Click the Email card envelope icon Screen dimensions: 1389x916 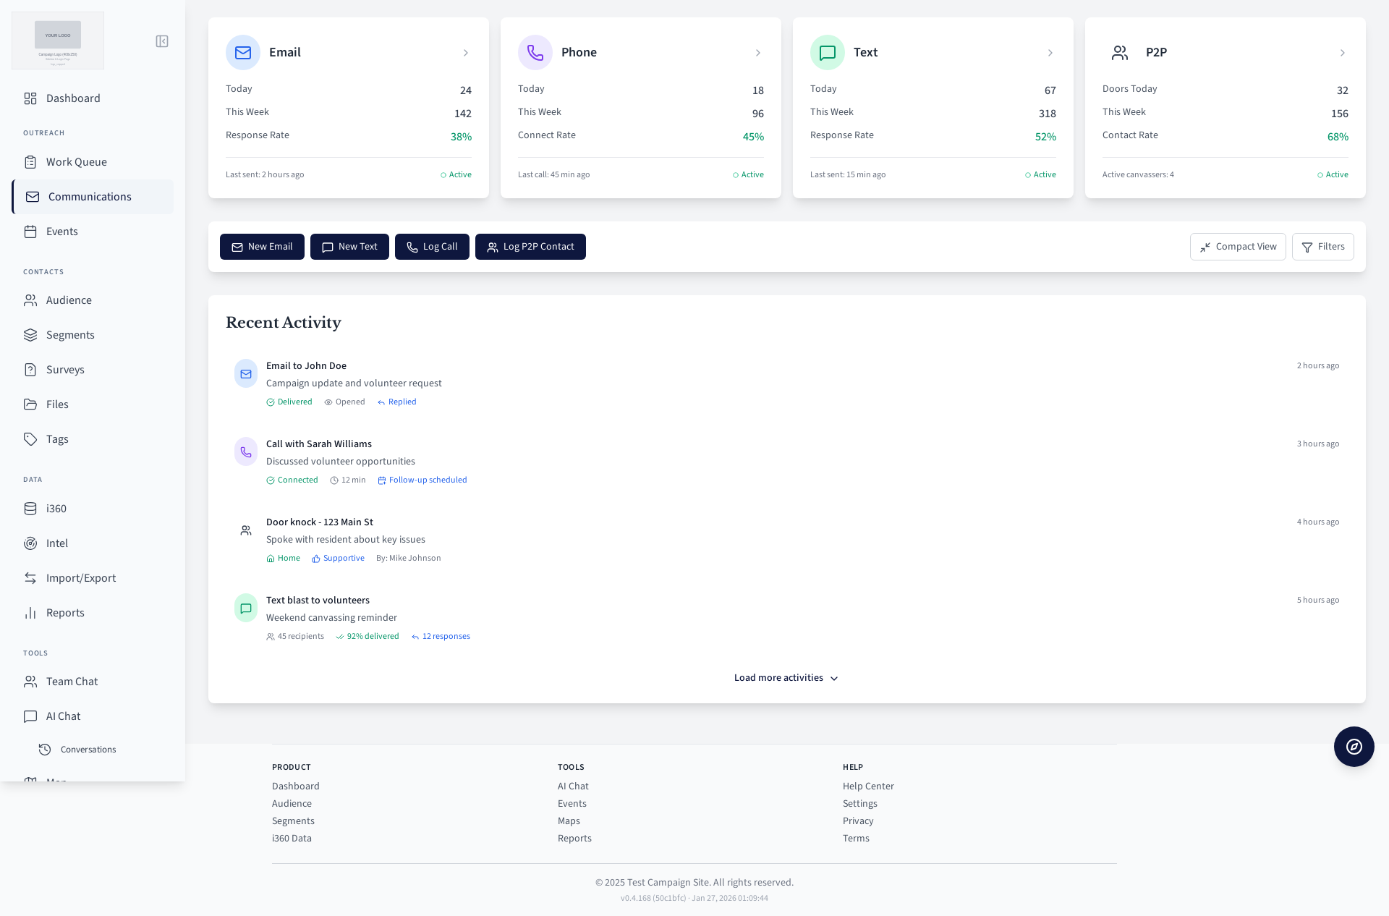(243, 53)
